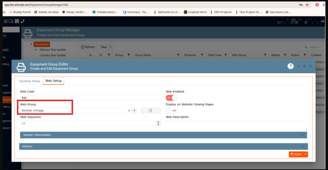Screen dimensions: 328x170
Task: Open the Web Group dropdown arrow
Action: pyautogui.click(x=134, y=110)
